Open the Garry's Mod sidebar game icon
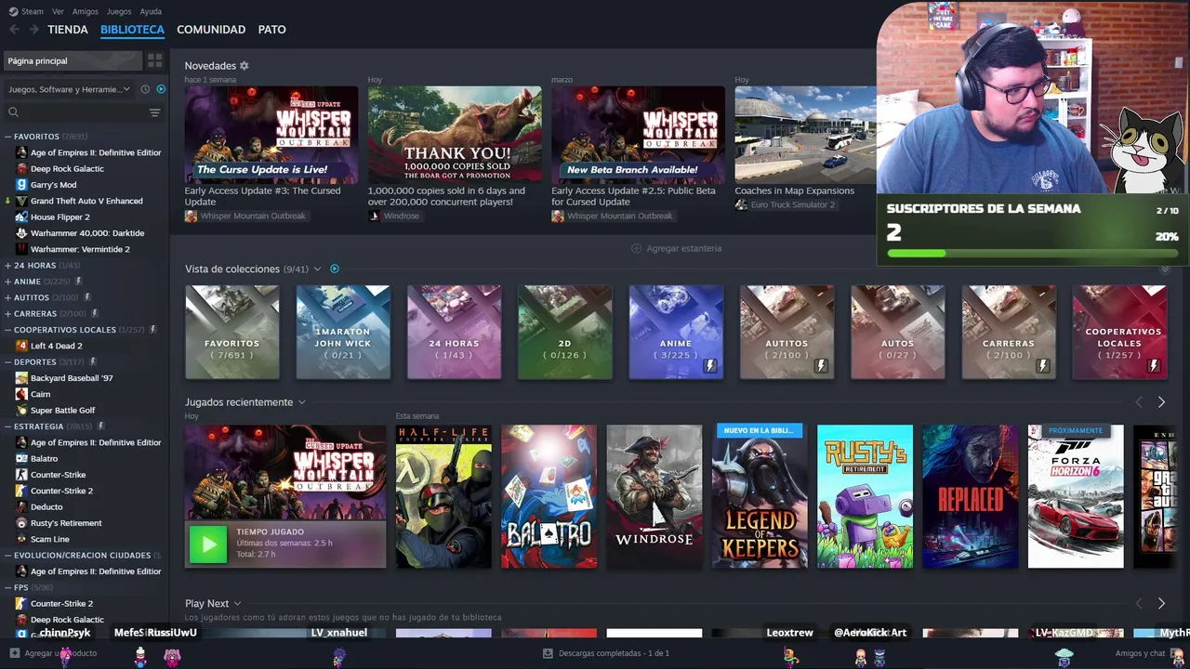 (x=21, y=185)
